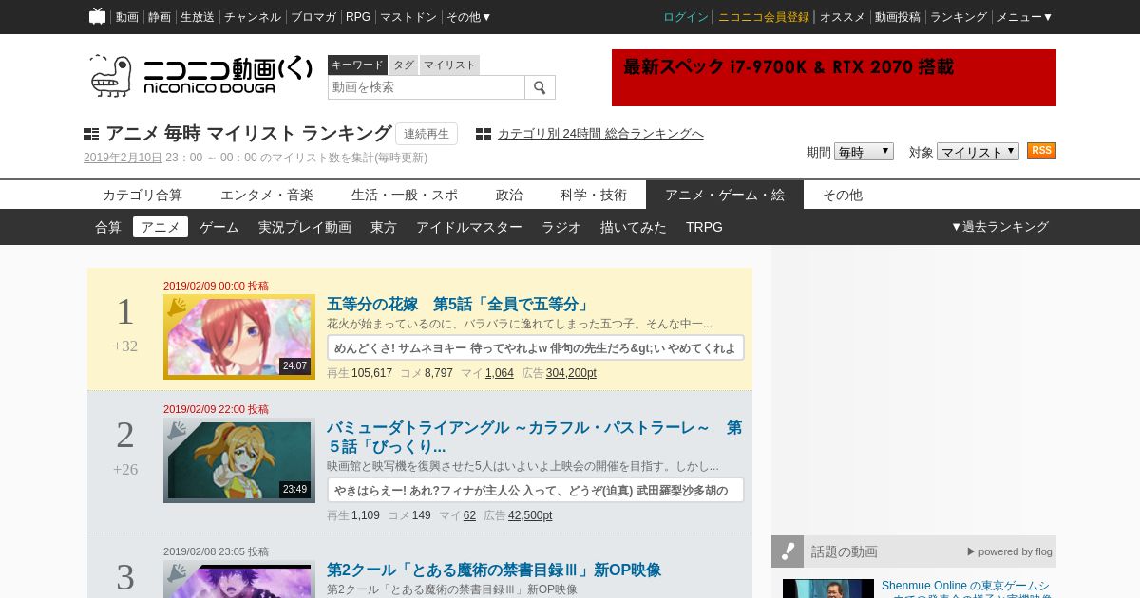This screenshot has width=1140, height=598.
Task: Click megaphone icon on rank 1 thumbnail
Action: coord(177,307)
